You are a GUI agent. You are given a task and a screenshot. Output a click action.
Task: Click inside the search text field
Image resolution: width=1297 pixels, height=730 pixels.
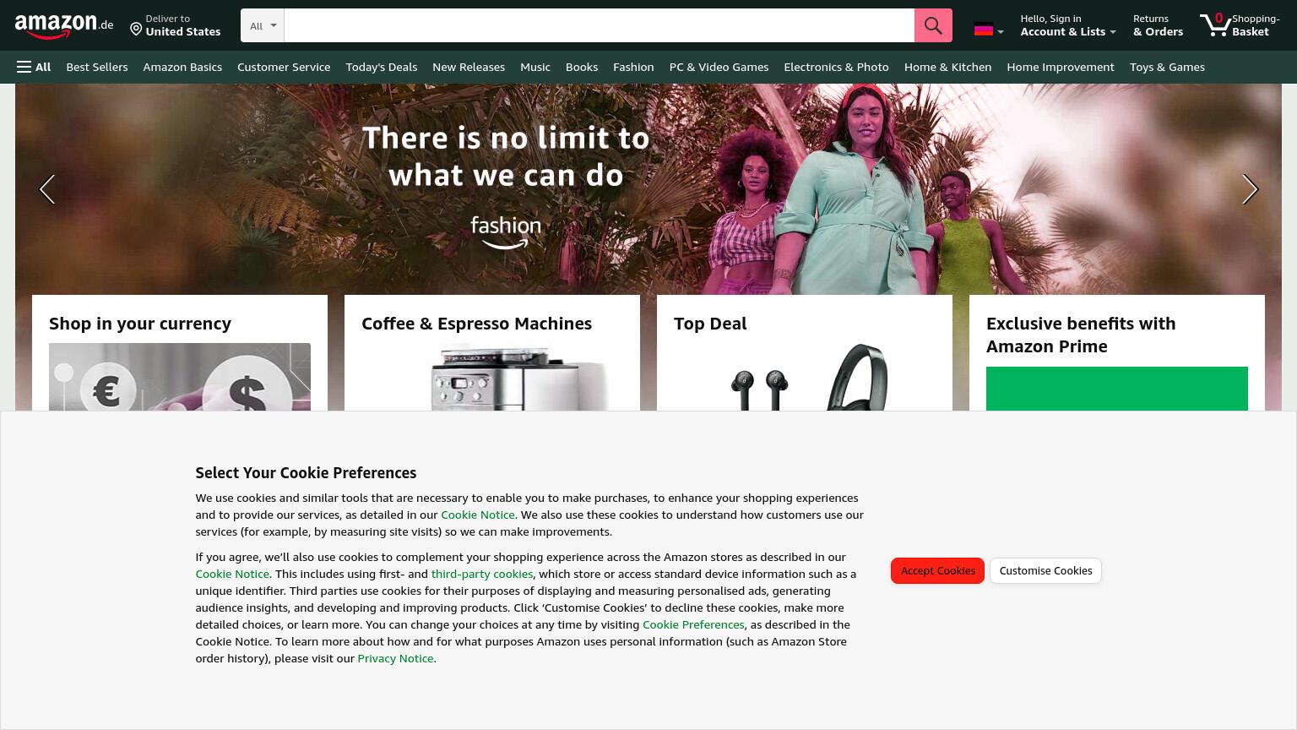point(600,25)
